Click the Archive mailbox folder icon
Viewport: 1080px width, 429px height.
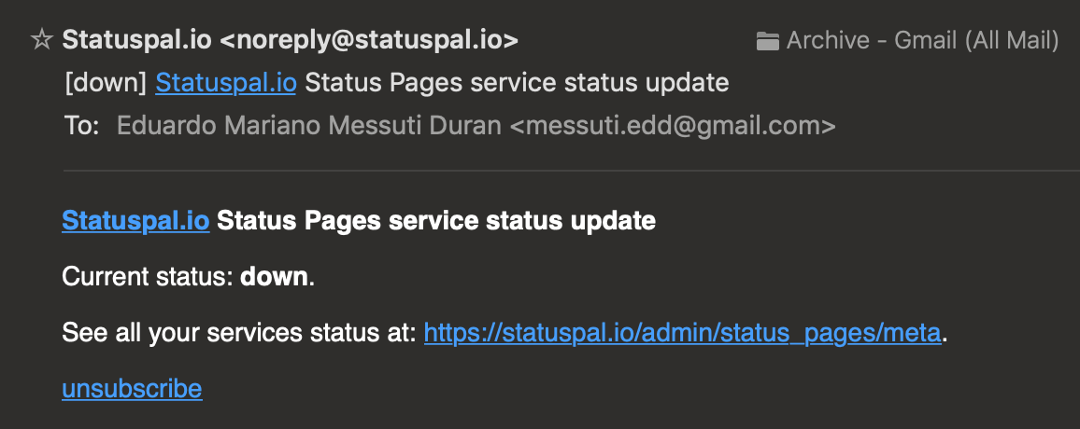pyautogui.click(x=767, y=41)
